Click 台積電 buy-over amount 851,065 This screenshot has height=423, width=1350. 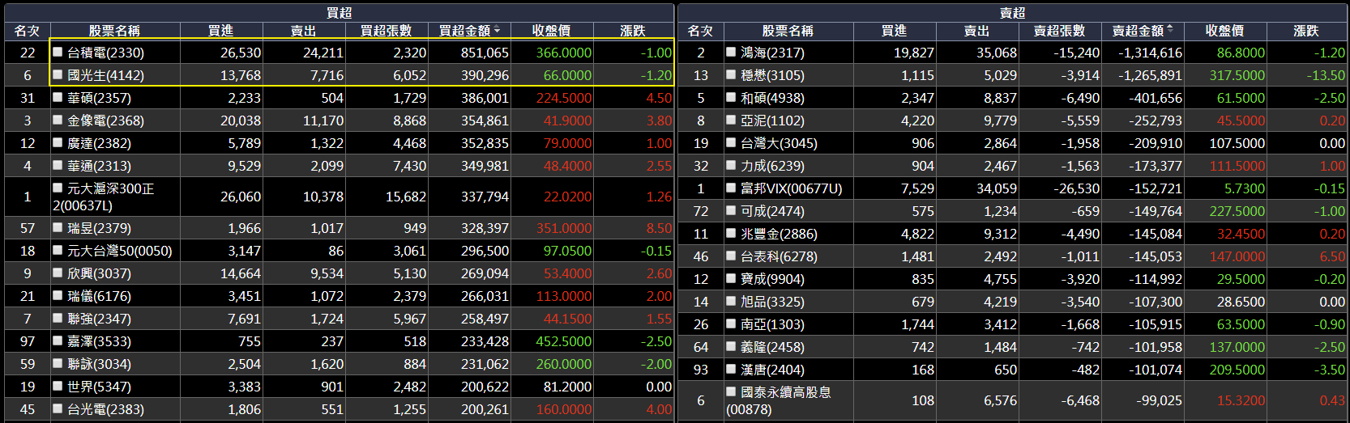pyautogui.click(x=485, y=53)
